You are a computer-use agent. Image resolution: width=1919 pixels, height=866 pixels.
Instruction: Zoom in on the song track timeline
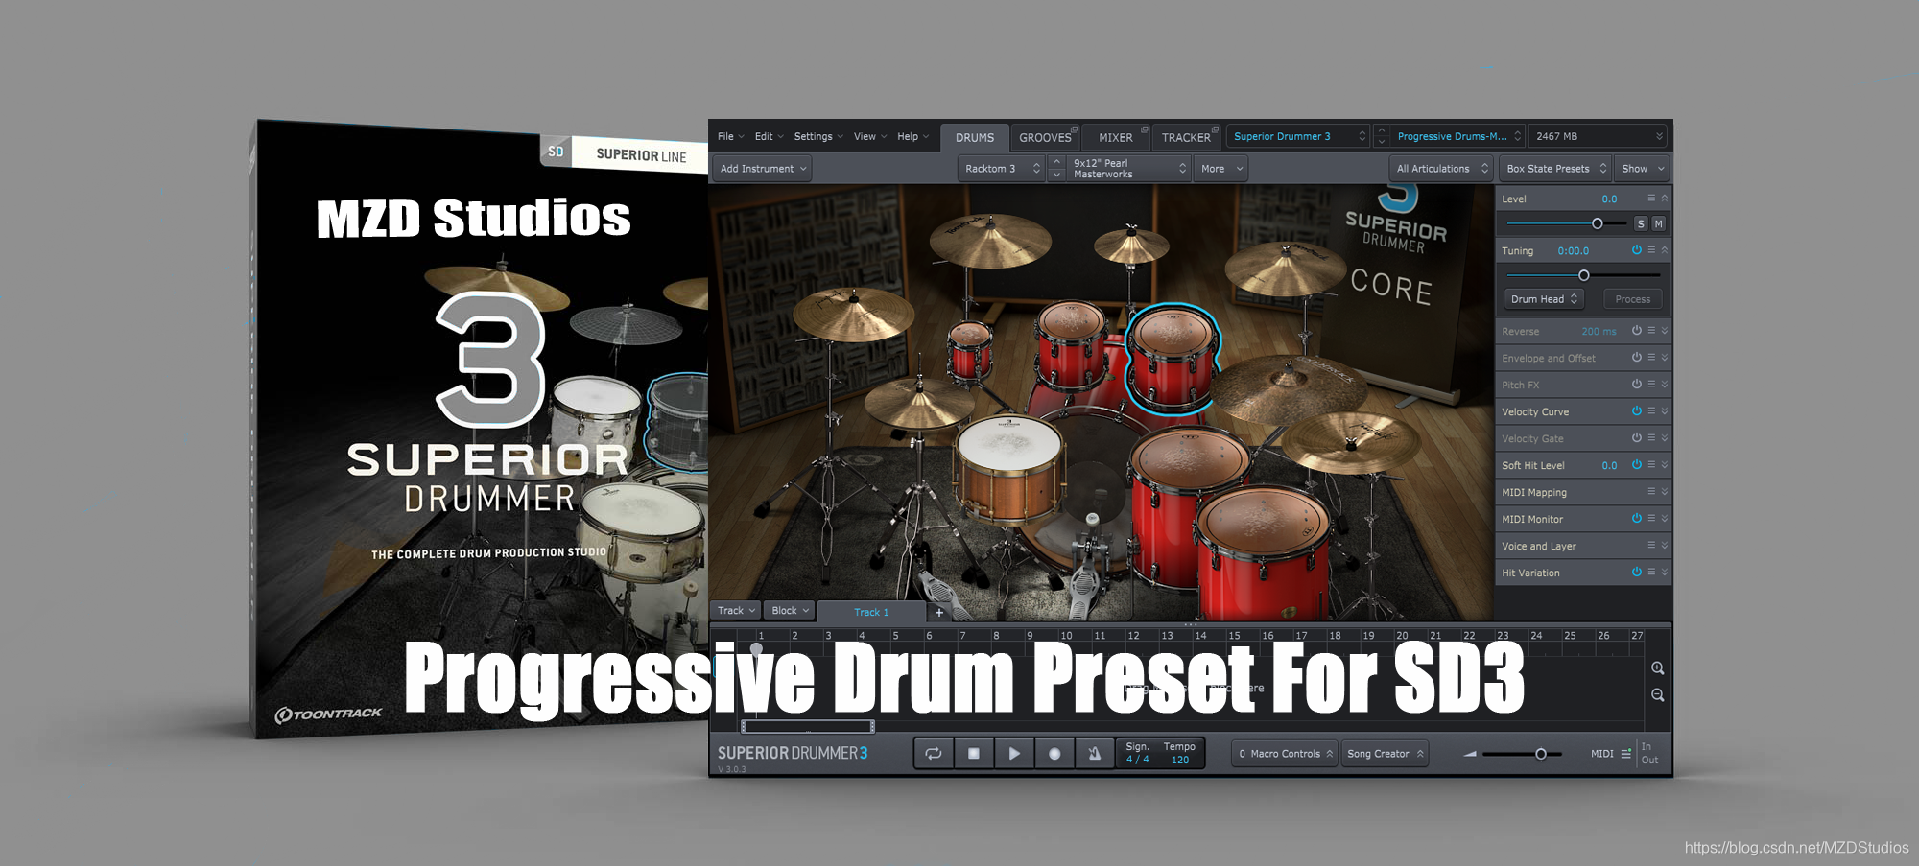point(1657,668)
